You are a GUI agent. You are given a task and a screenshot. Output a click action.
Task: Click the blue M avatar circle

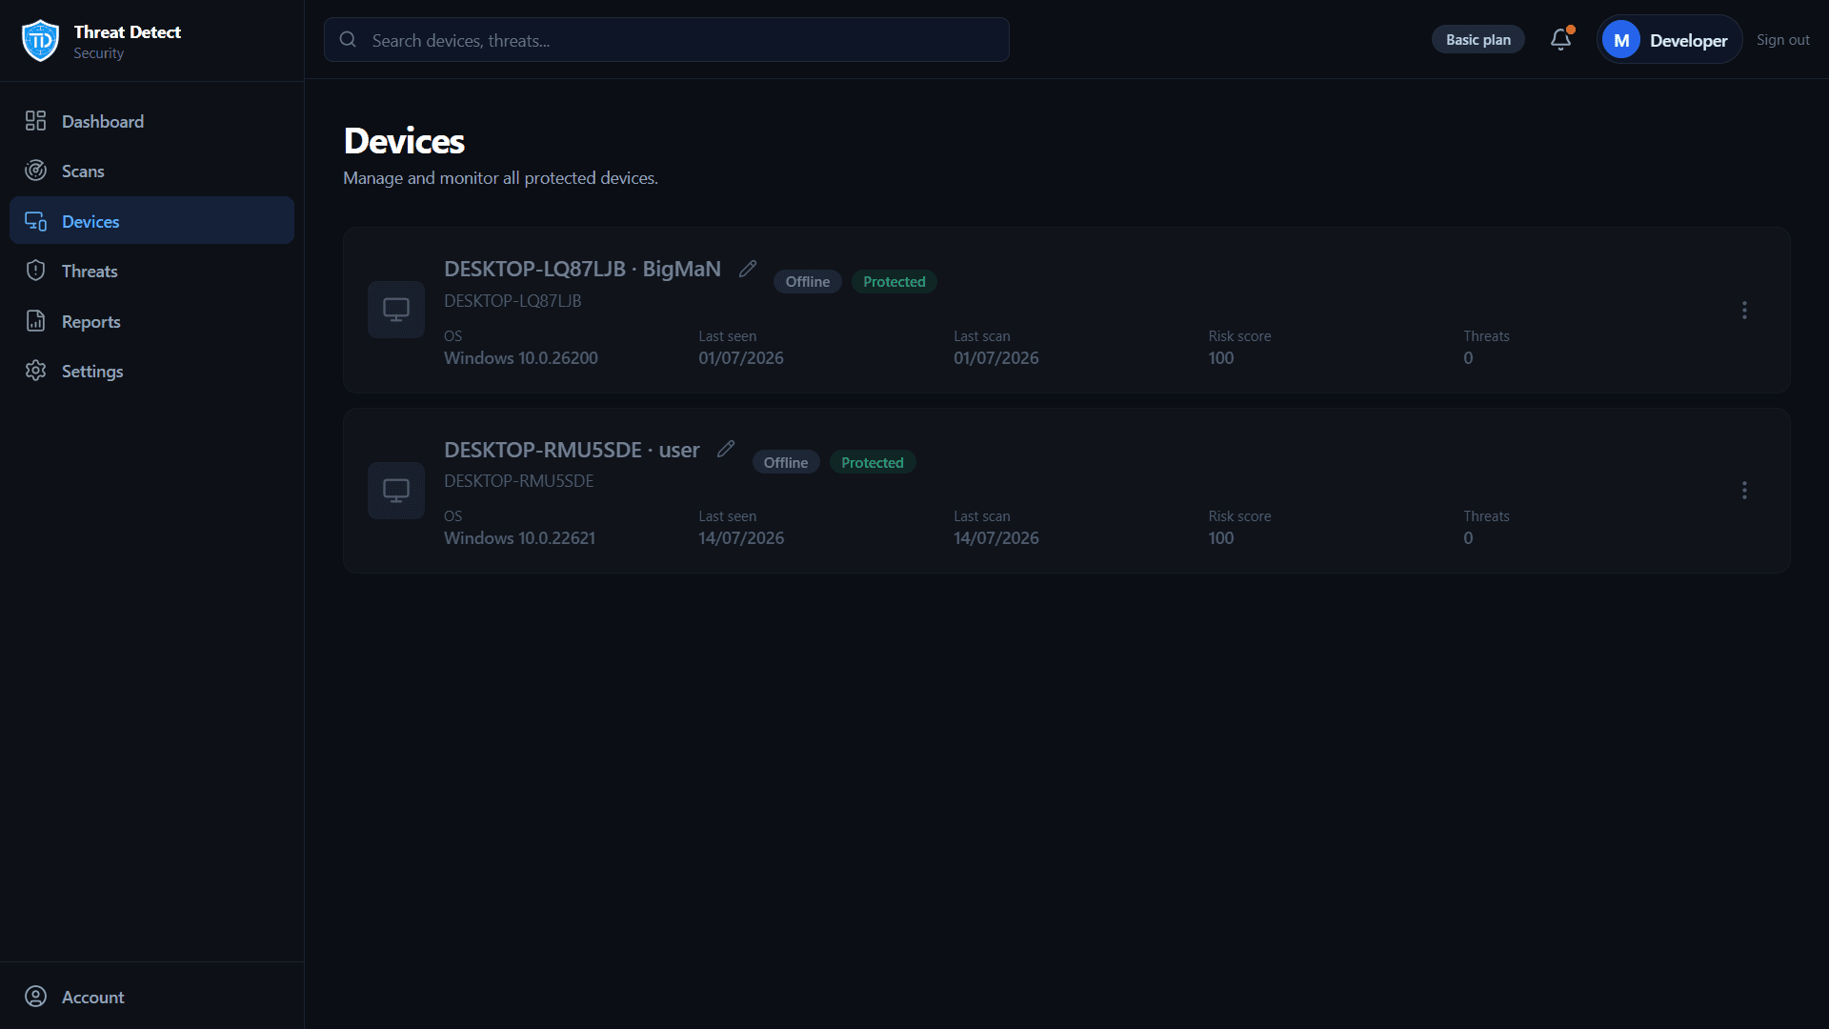point(1621,40)
